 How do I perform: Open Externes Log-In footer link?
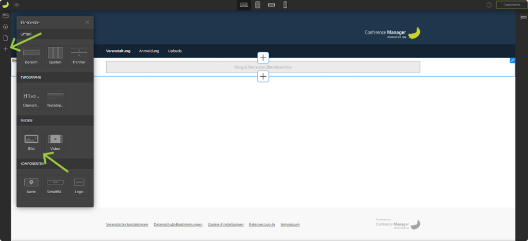(x=262, y=225)
